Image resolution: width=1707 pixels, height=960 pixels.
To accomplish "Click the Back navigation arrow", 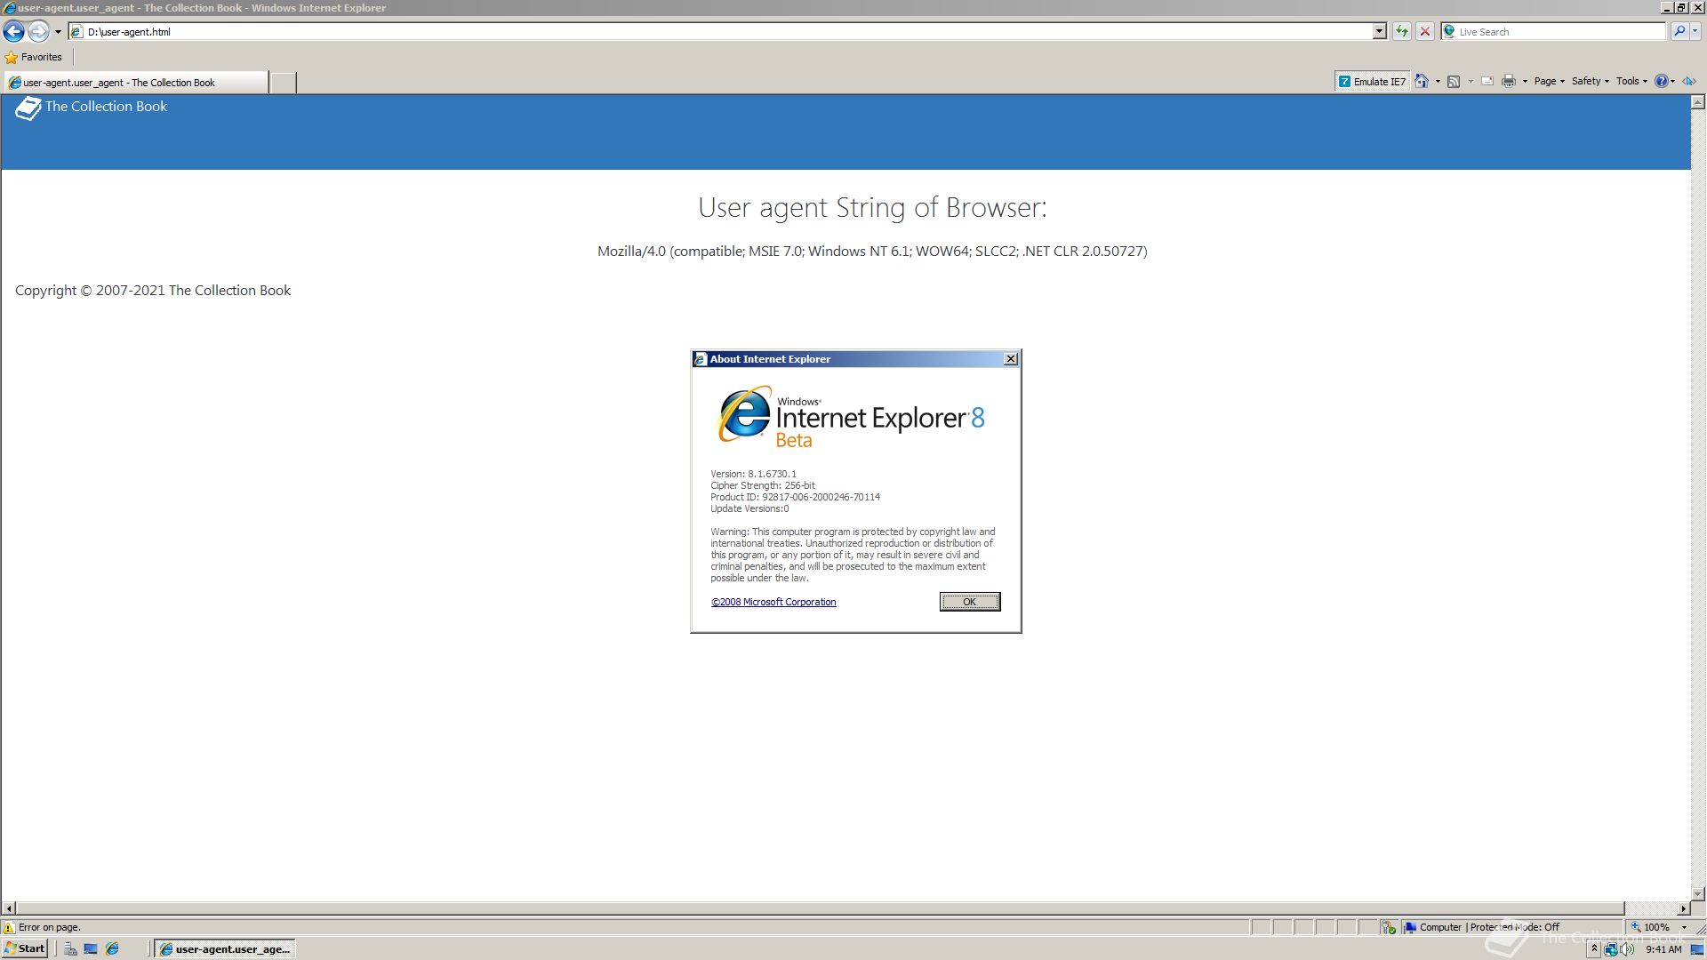I will point(13,31).
